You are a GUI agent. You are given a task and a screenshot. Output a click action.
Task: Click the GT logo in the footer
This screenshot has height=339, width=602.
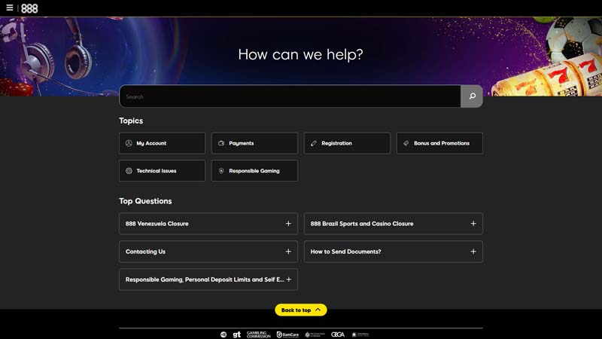pos(236,334)
